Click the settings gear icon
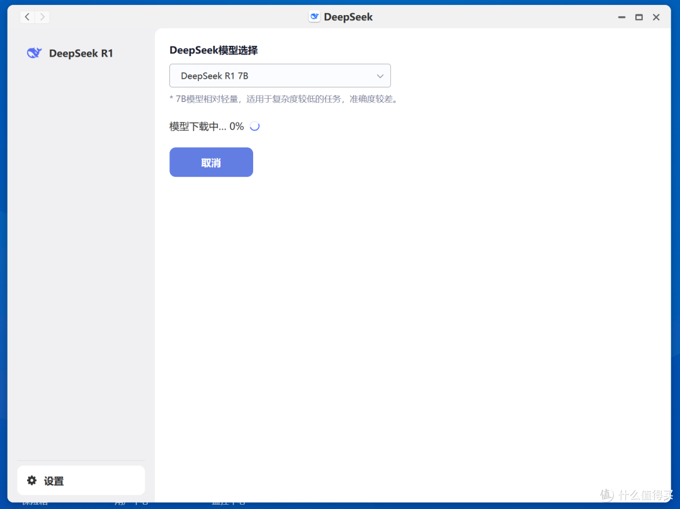This screenshot has height=509, width=680. point(31,481)
